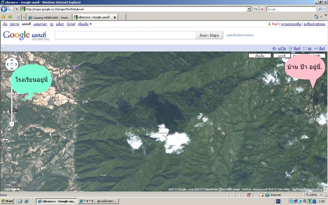The image size is (328, 205).
Task: Open Favorites star icon
Action: (4, 17)
